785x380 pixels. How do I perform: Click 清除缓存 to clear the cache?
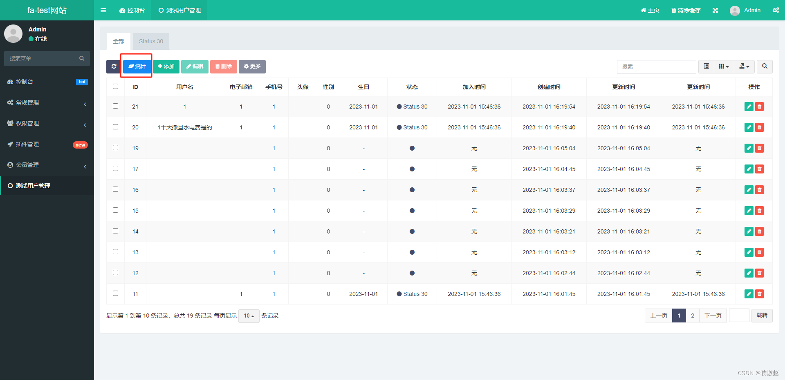click(x=686, y=10)
